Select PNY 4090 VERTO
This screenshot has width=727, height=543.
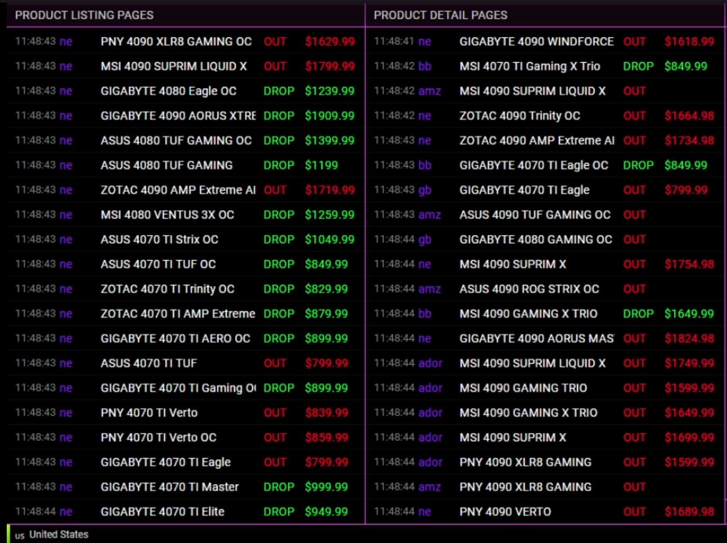pyautogui.click(x=505, y=512)
